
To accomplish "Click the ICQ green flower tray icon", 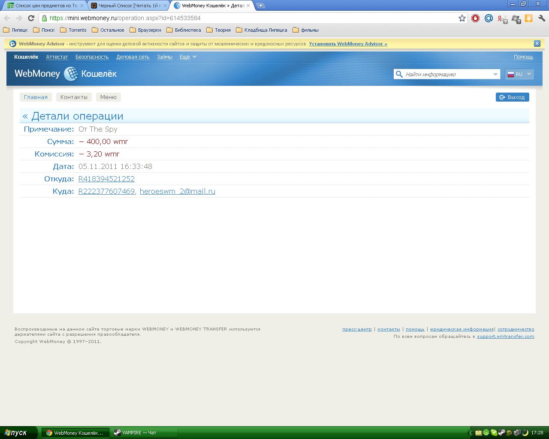I will pyautogui.click(x=486, y=433).
